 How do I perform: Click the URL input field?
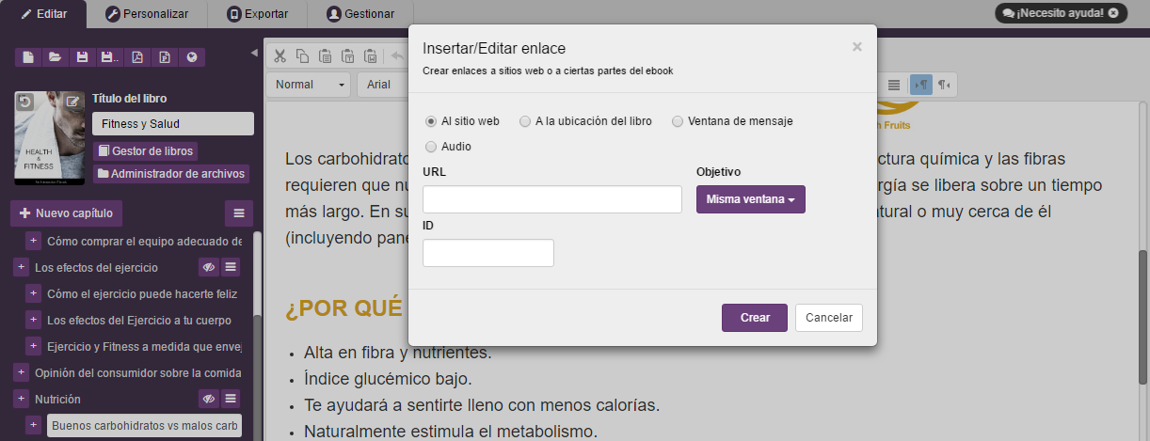(x=551, y=199)
